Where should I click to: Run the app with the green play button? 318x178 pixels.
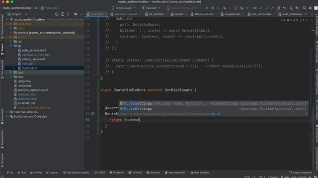click(x=207, y=8)
